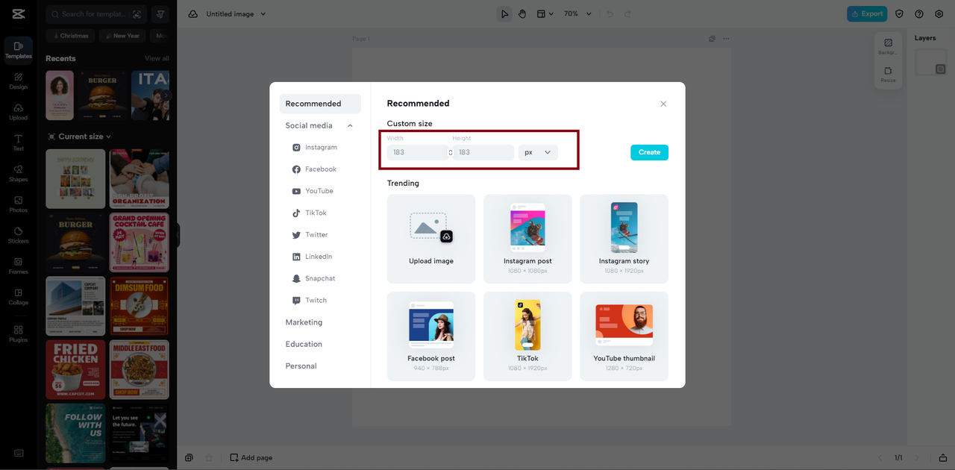This screenshot has width=955, height=470.
Task: Open the Shapes sidebar panel
Action: pos(18,173)
